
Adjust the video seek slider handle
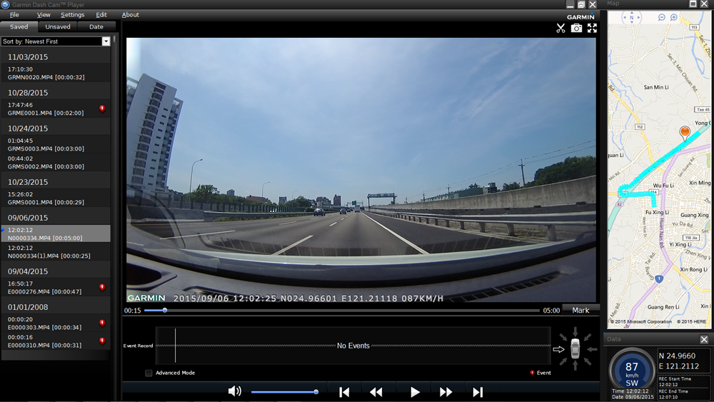pyautogui.click(x=165, y=311)
